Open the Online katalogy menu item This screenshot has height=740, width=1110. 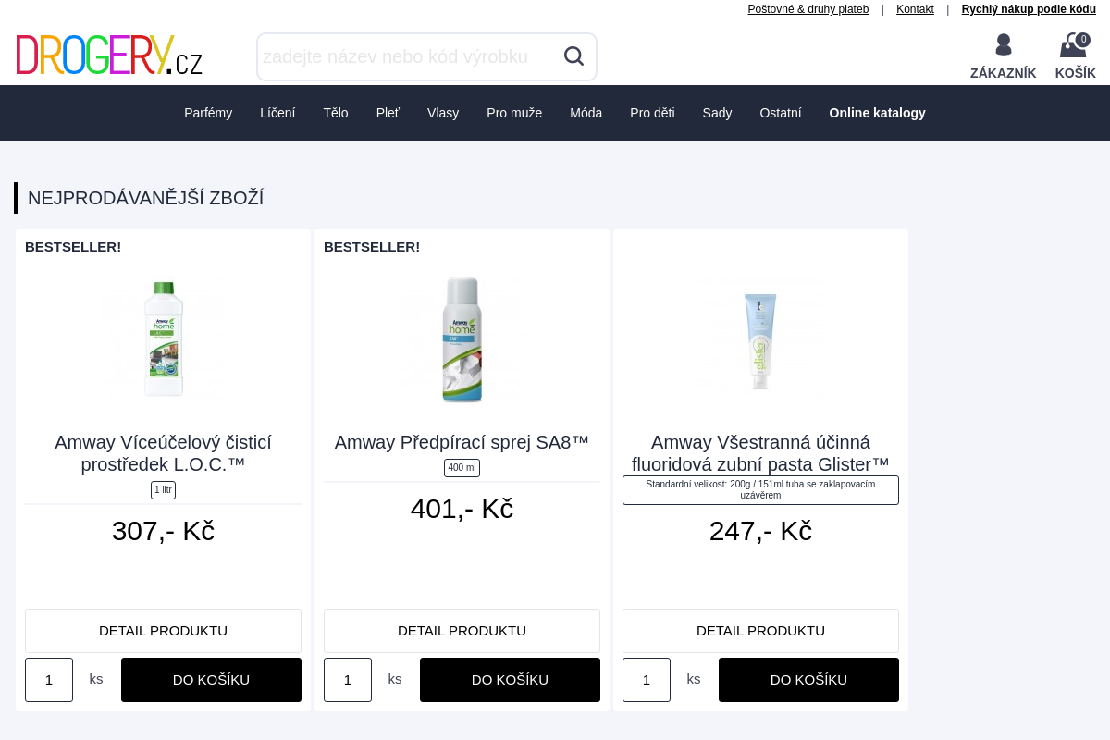click(x=877, y=113)
